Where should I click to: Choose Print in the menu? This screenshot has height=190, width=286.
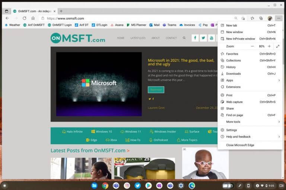pos(250,95)
